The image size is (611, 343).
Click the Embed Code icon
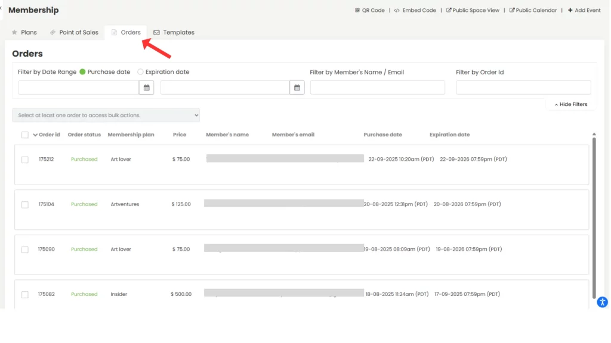(x=397, y=10)
